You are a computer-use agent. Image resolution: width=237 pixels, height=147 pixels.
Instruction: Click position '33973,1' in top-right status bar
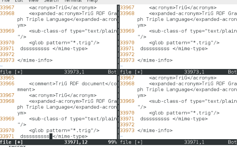(194, 72)
